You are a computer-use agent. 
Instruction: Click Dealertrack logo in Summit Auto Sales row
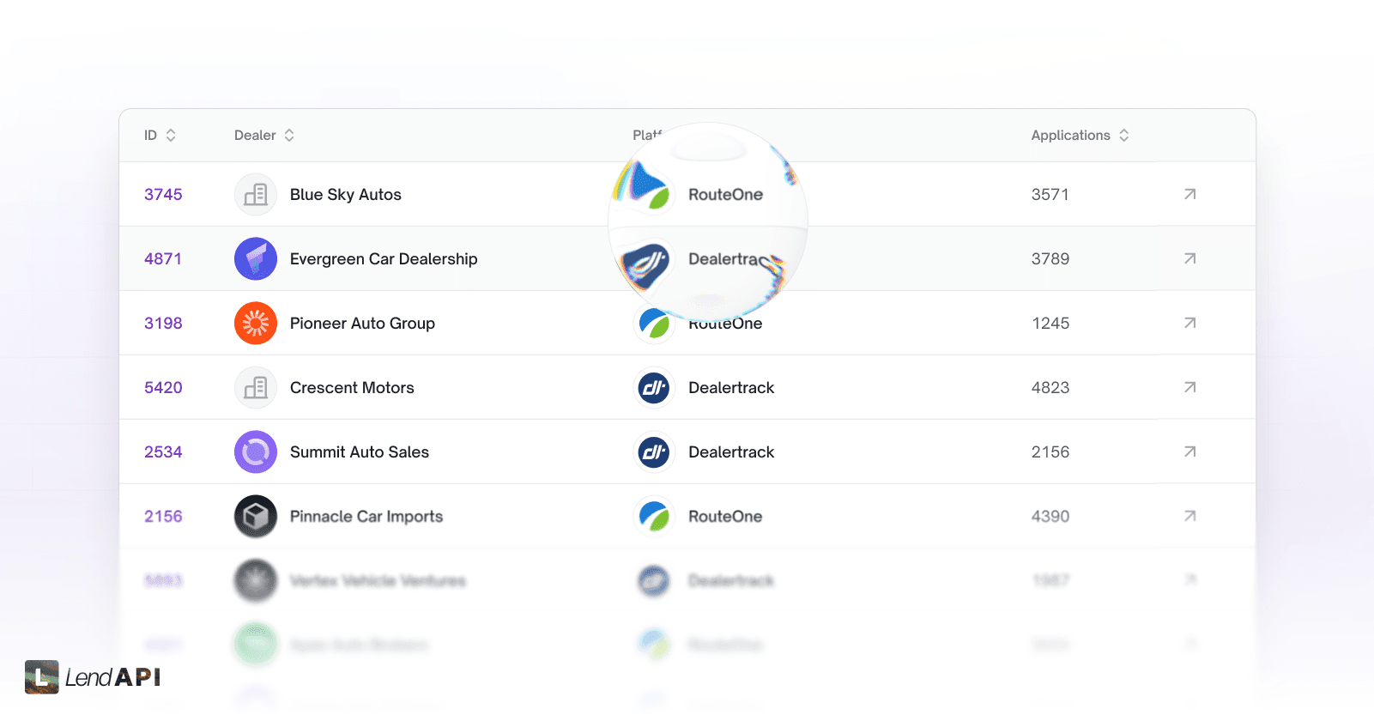click(654, 452)
